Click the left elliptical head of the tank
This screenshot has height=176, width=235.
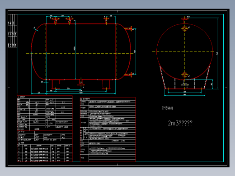[38, 51]
